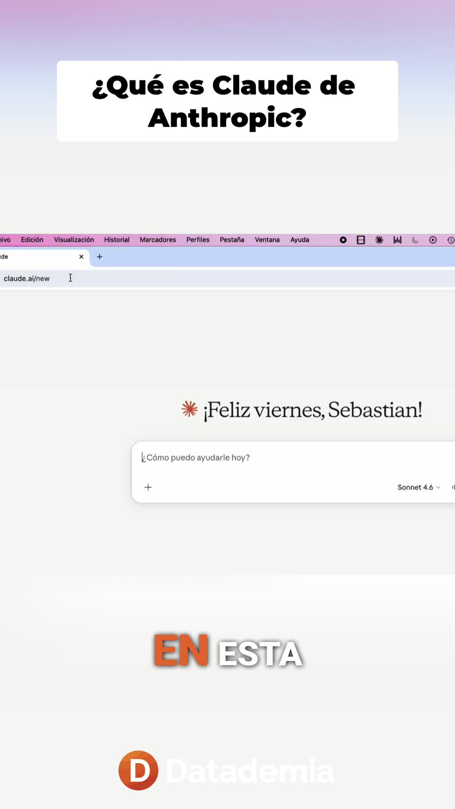Open the Historial menu
This screenshot has height=809, width=455.
pos(117,240)
